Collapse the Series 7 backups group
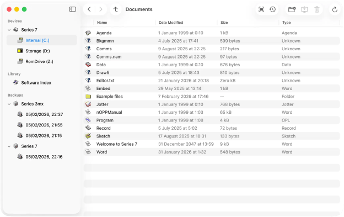Viewport: 344px width, 217px height. point(9,146)
